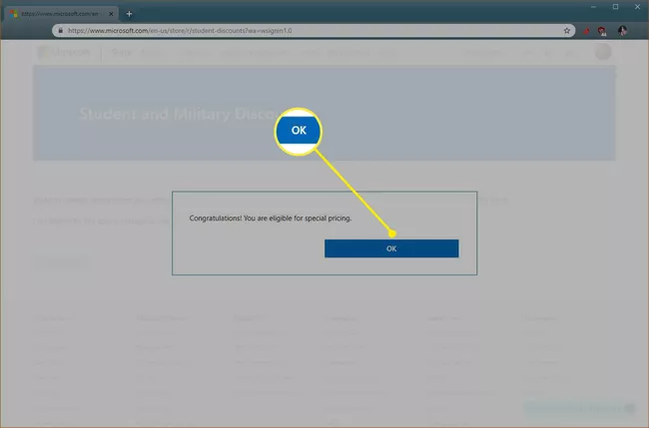Click the Congratulations eligibility message text
Image resolution: width=649 pixels, height=428 pixels.
tap(271, 217)
